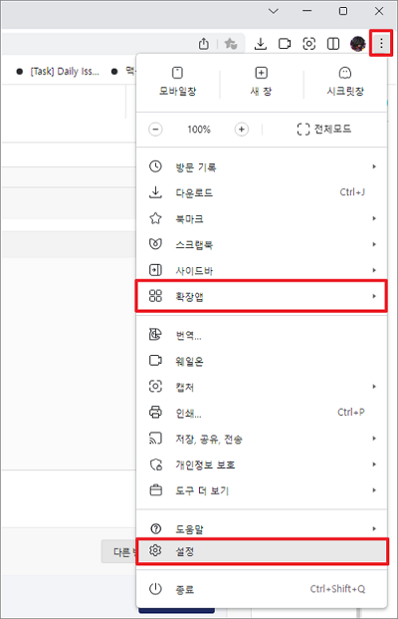This screenshot has width=398, height=619.
Task: Click the Whale ON video icon in toolbar
Action: pos(285,44)
